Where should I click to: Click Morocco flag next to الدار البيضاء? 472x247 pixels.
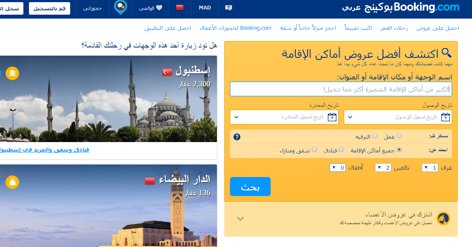(149, 181)
